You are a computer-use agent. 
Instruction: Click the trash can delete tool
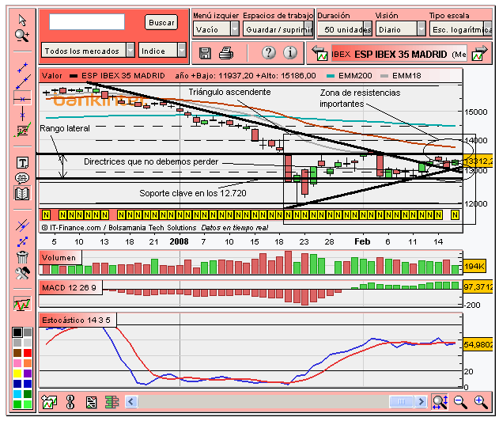coord(22,256)
